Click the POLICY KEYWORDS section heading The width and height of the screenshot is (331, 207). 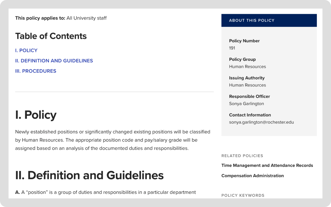243,195
